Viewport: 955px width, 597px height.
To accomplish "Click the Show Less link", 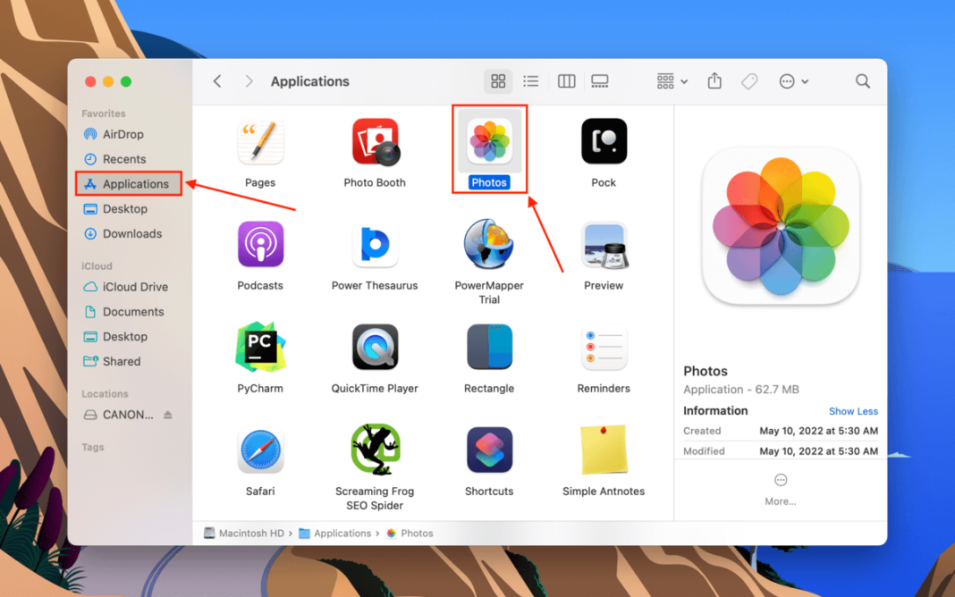I will (853, 411).
